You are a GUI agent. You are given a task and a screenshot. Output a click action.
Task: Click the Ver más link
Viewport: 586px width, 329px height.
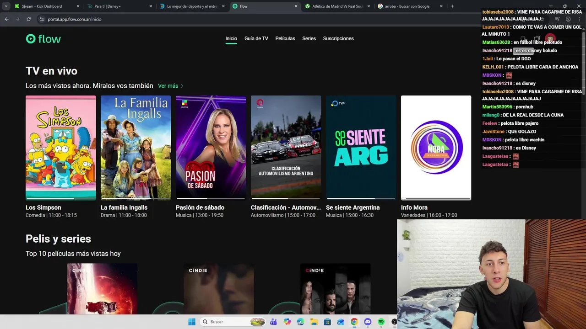168,86
